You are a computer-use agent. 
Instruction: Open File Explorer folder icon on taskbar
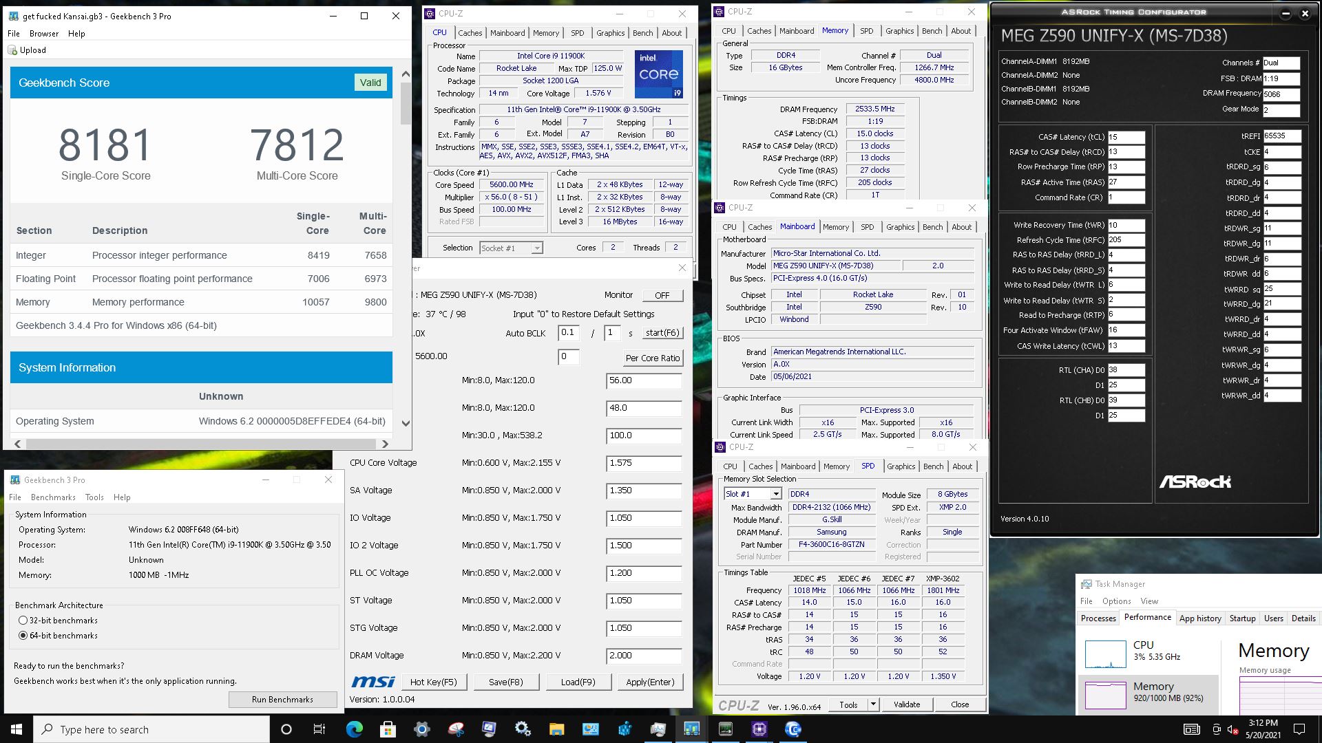556,729
